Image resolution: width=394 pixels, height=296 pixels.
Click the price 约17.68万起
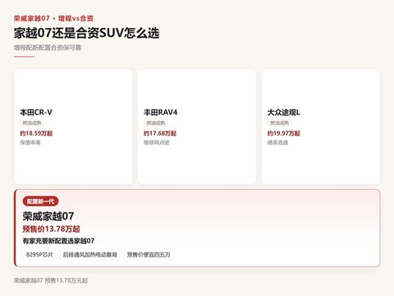coord(160,133)
